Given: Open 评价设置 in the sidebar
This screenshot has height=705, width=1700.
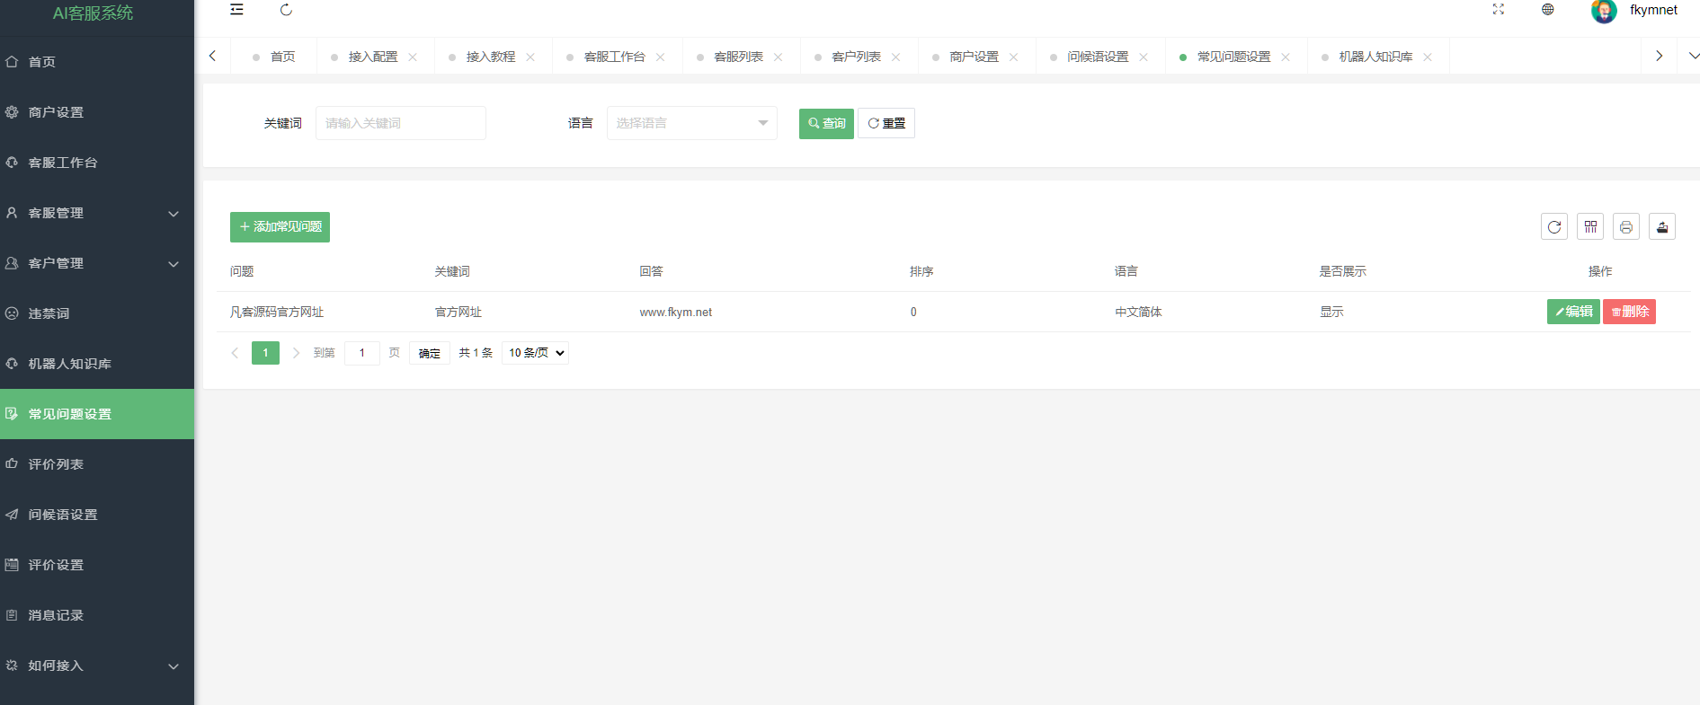Looking at the screenshot, I should coord(97,565).
